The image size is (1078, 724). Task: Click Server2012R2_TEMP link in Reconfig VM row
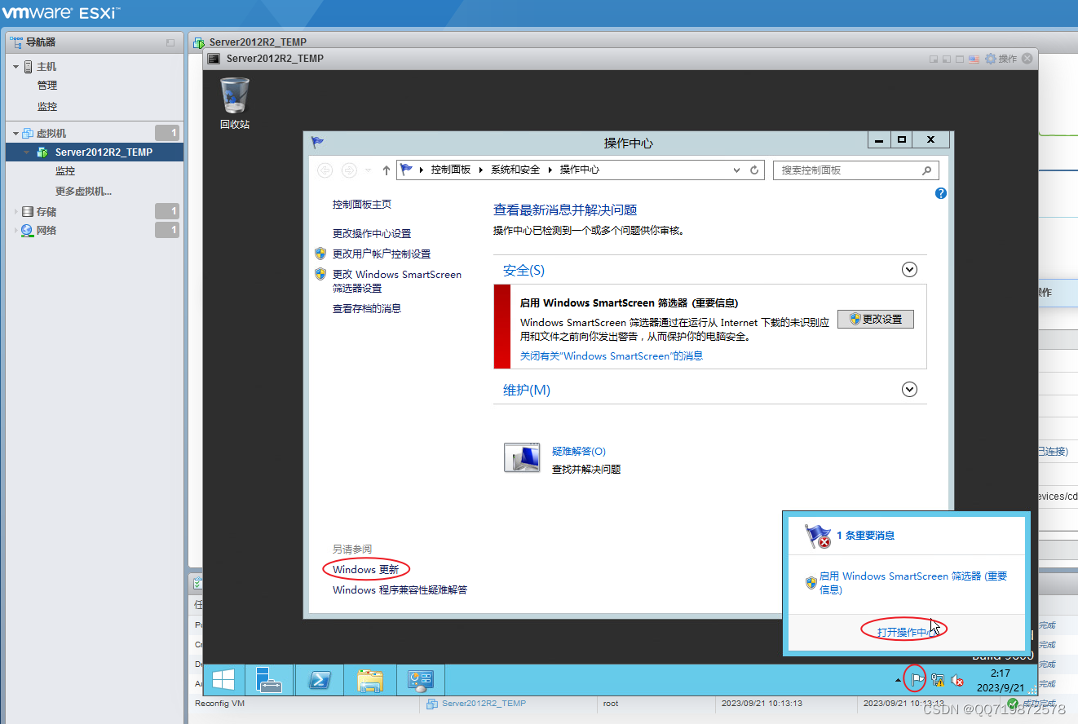[484, 703]
